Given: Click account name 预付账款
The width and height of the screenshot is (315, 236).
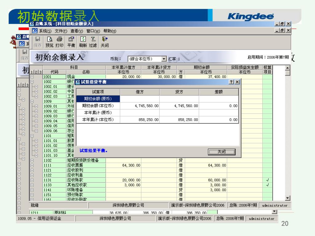Looking at the screenshot, I should coord(75,195).
